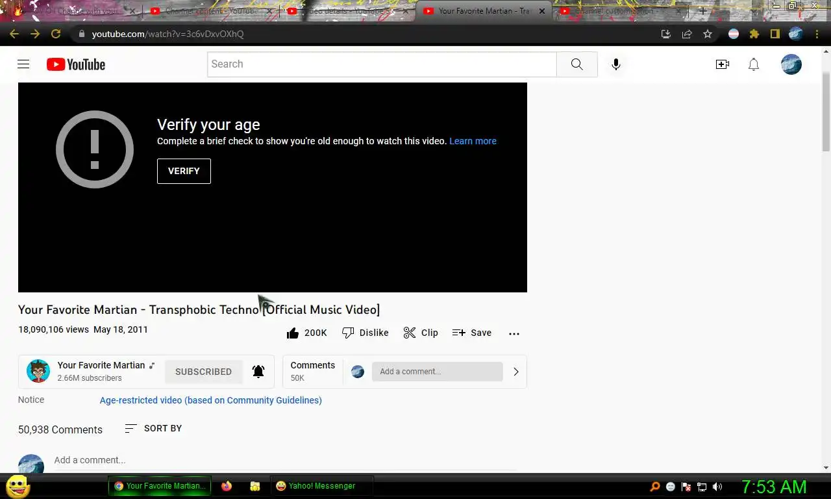Open the notifications bell in header
Image resolution: width=831 pixels, height=499 pixels.
753,64
